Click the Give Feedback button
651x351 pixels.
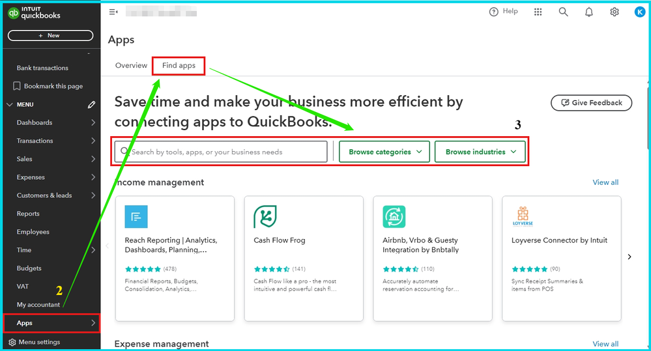click(x=591, y=103)
